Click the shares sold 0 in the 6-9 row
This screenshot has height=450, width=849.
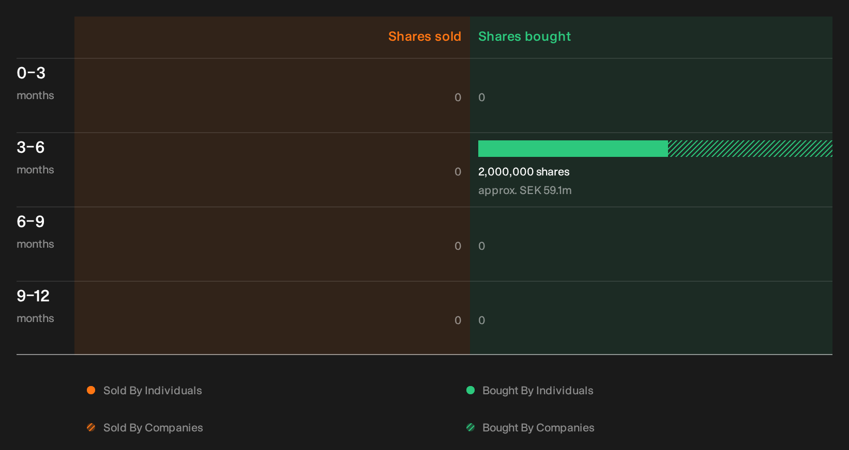tap(458, 246)
